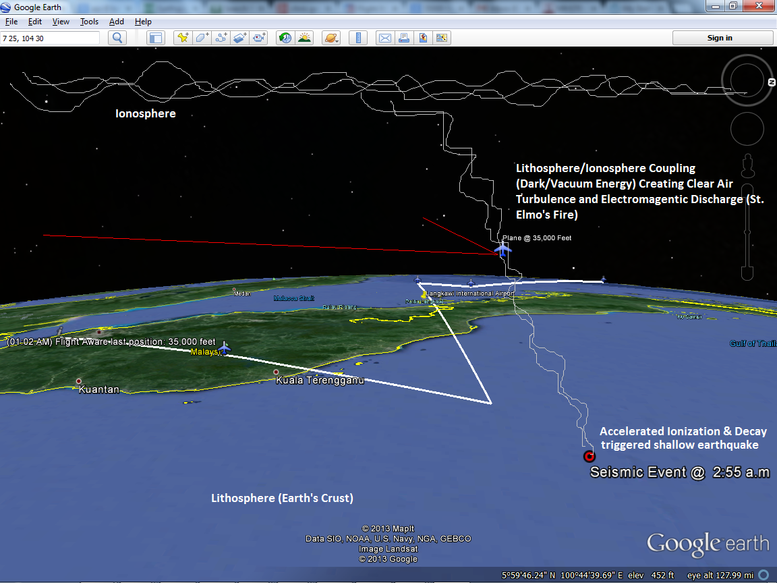Image resolution: width=777 pixels, height=583 pixels.
Task: View the location in Google Maps
Action: coord(423,38)
